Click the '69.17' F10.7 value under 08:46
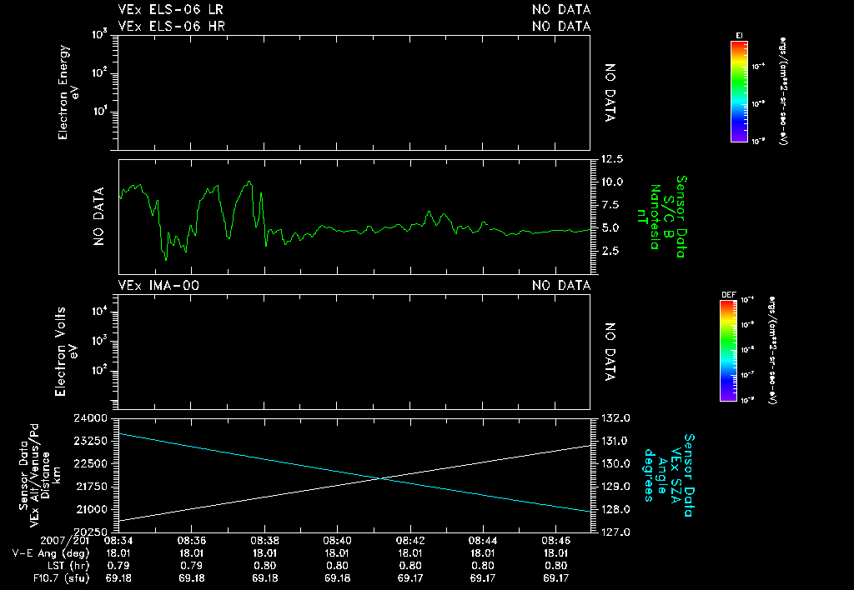 (556, 578)
